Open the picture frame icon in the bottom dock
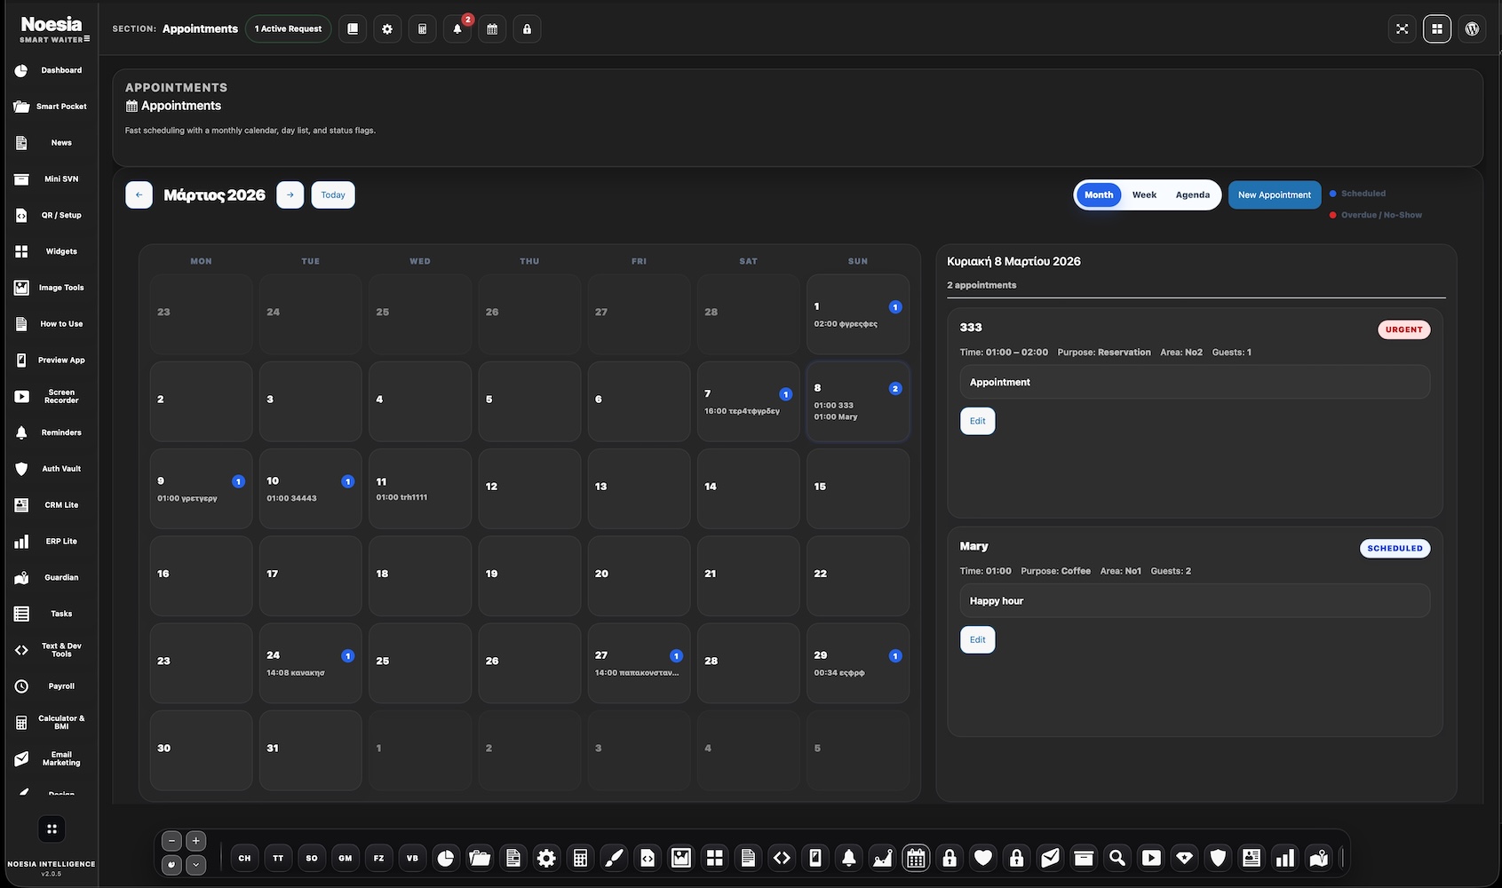Screen dimensions: 1502x888 click(681, 858)
